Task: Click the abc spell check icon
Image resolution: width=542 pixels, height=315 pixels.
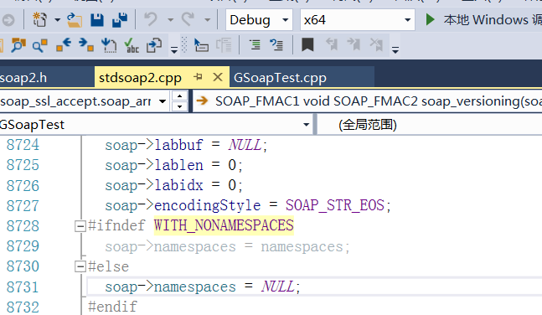Action: coord(132,45)
